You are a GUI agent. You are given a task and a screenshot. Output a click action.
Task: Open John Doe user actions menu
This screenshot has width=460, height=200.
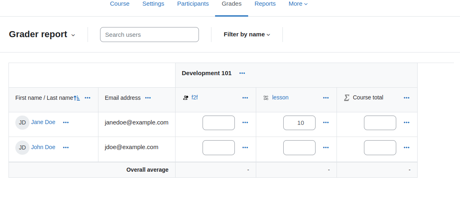pyautogui.click(x=66, y=147)
